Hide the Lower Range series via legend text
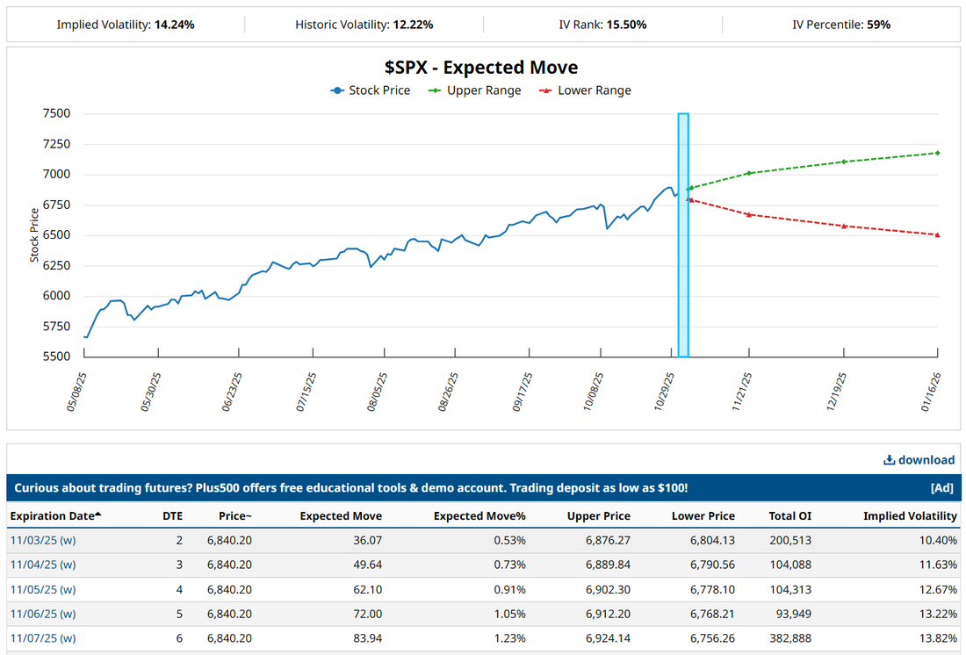 [595, 90]
